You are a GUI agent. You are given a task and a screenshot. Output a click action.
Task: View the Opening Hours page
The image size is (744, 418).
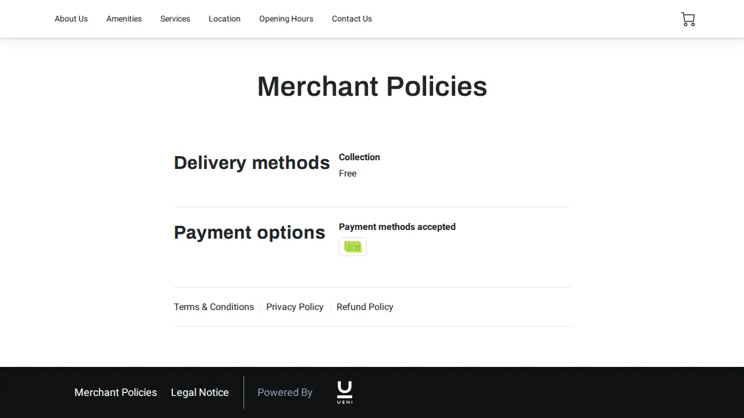pyautogui.click(x=286, y=19)
